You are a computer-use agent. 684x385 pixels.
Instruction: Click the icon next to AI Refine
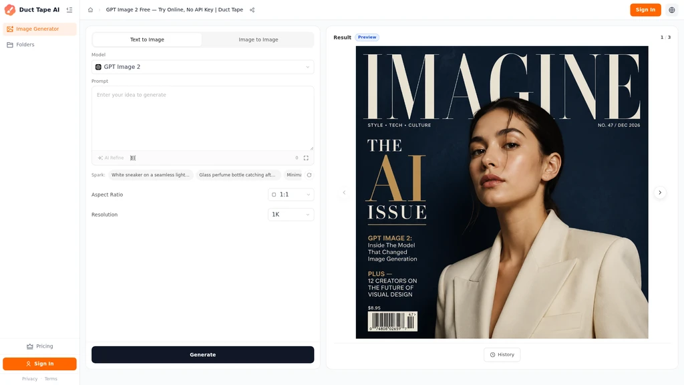click(133, 158)
